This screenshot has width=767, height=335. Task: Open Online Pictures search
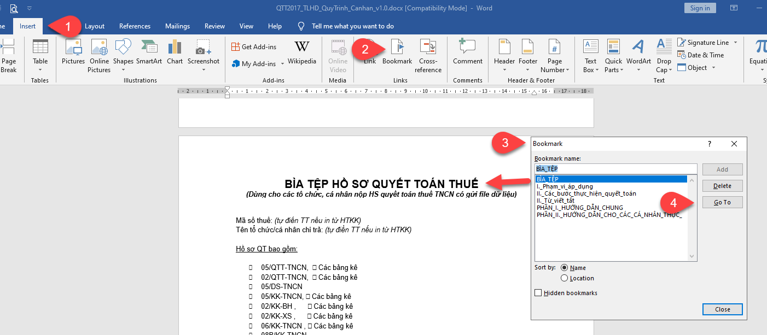pyautogui.click(x=99, y=55)
